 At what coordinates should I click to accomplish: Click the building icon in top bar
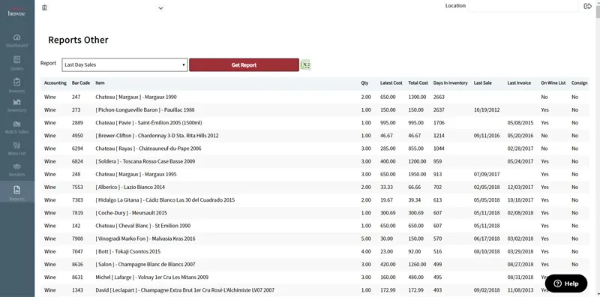[x=44, y=7]
